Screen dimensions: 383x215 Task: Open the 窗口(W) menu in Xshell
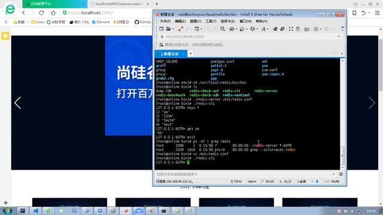(245, 21)
